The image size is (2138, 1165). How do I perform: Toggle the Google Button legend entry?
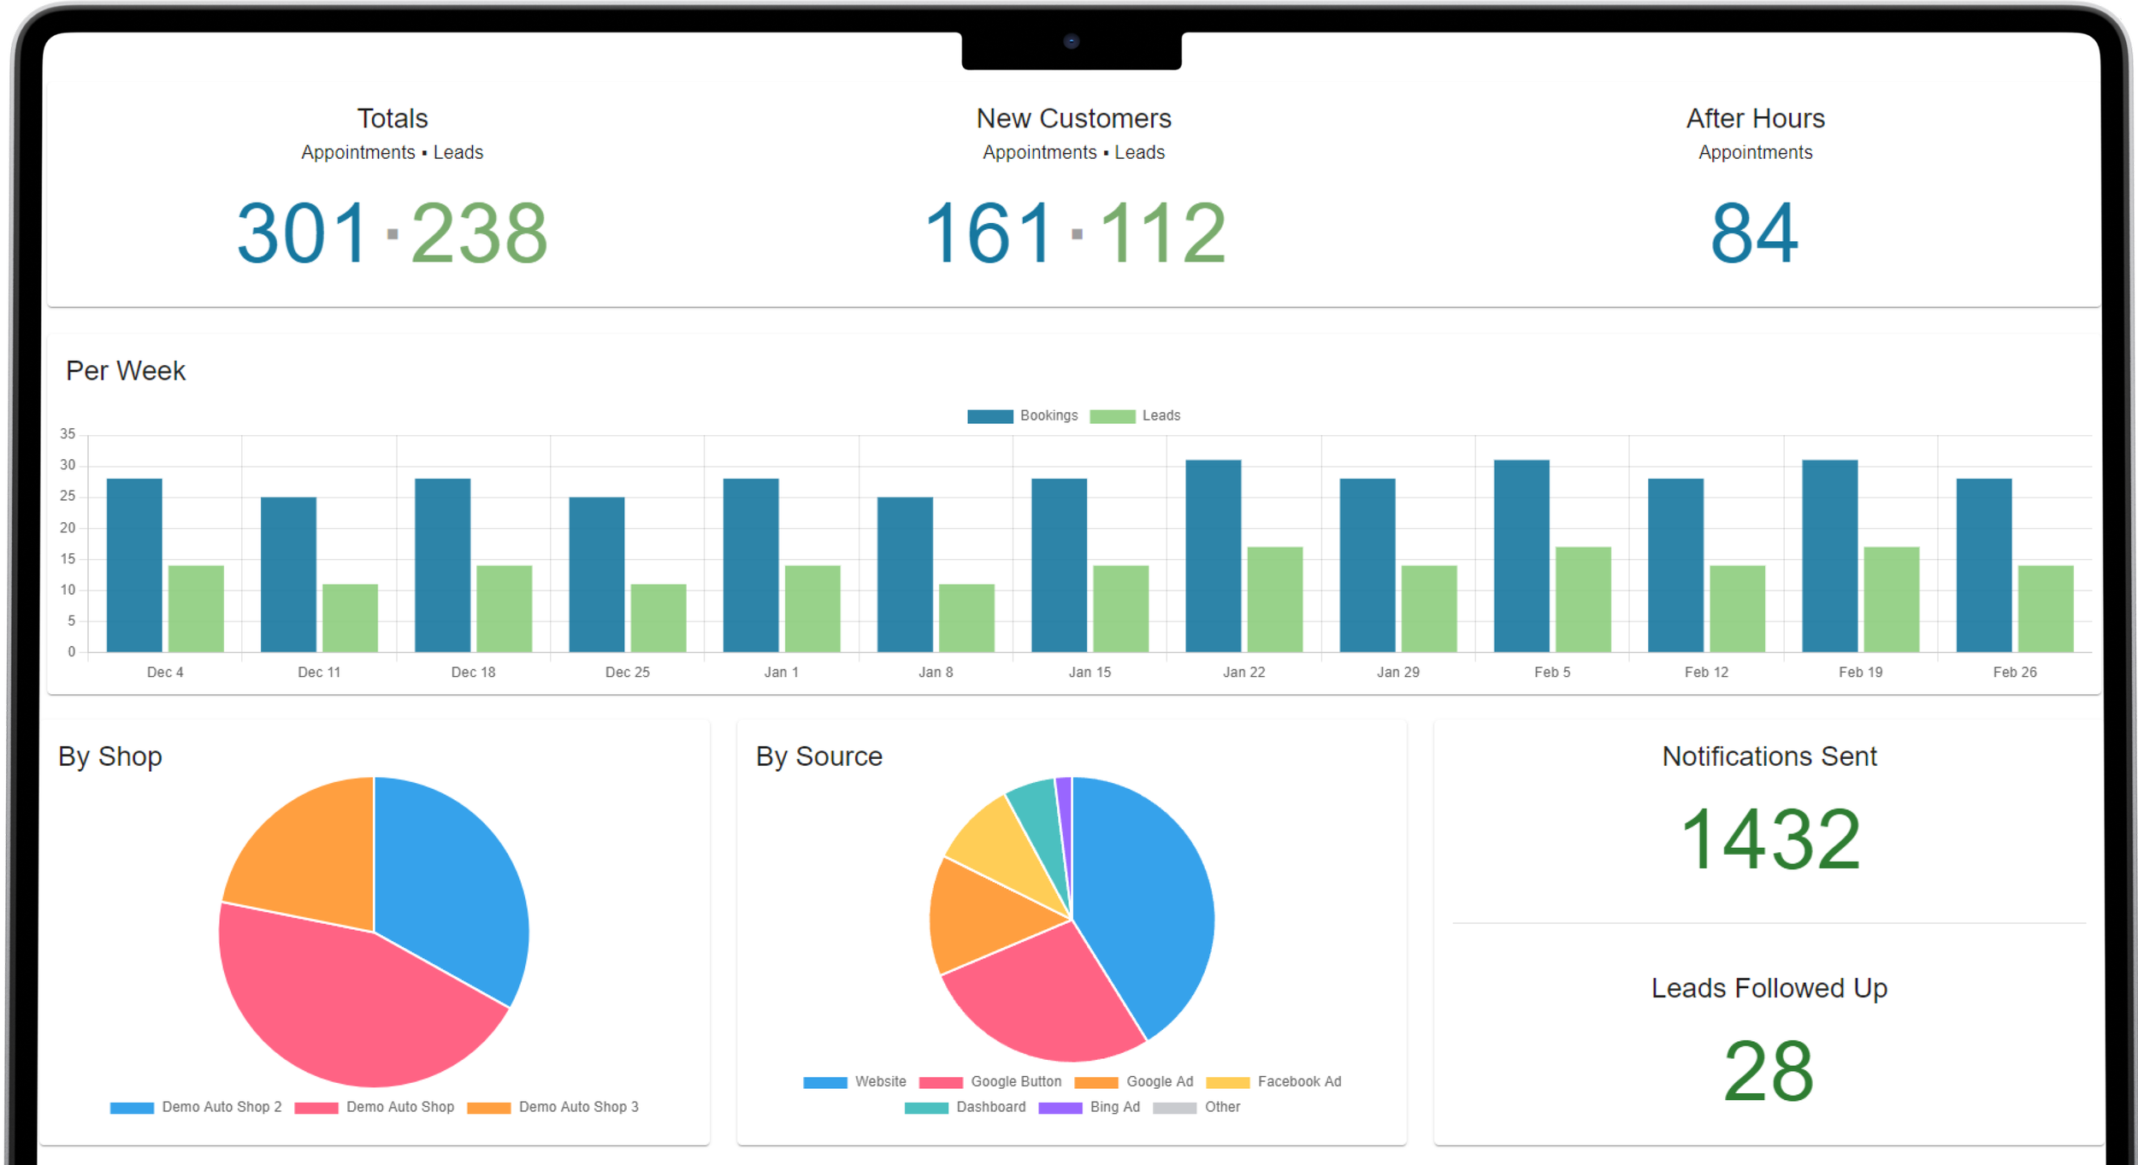pos(1015,1081)
